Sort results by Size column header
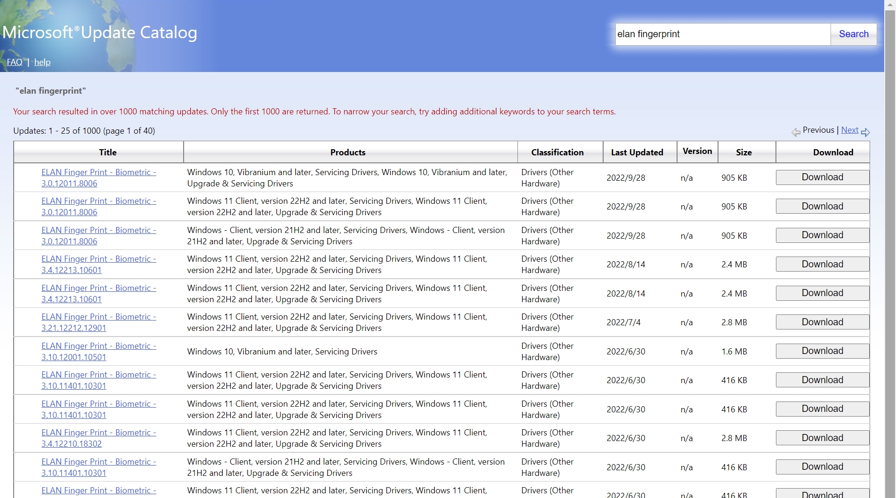896x498 pixels. [743, 152]
